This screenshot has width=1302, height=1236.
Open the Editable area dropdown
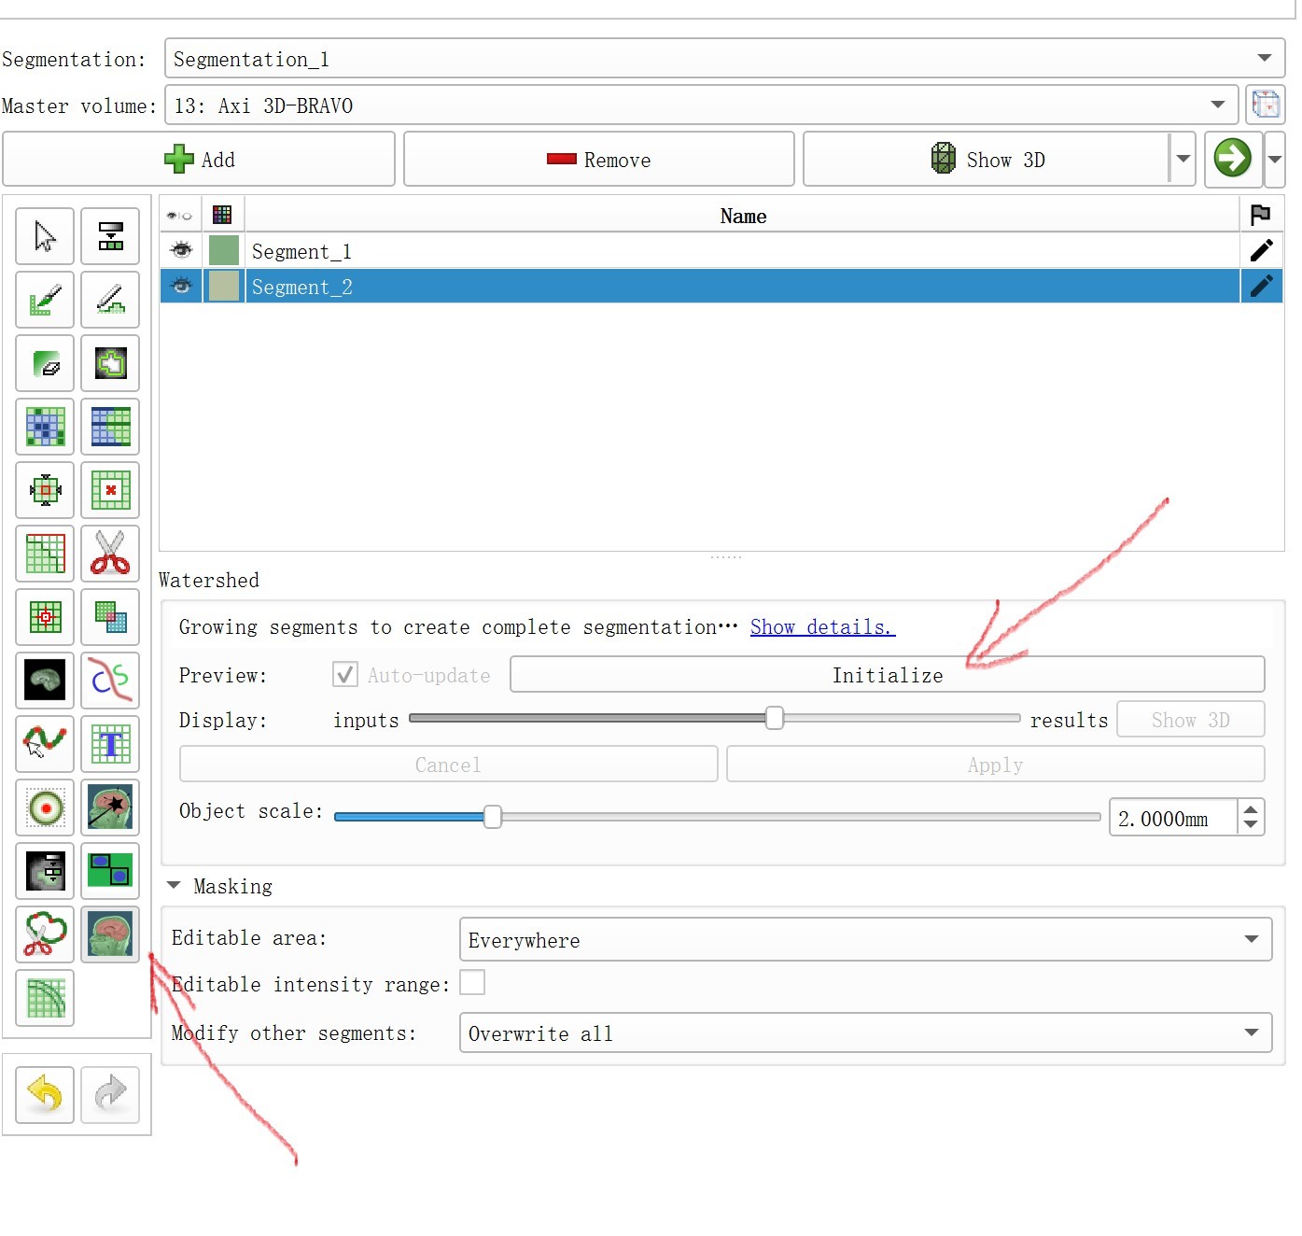click(x=864, y=940)
